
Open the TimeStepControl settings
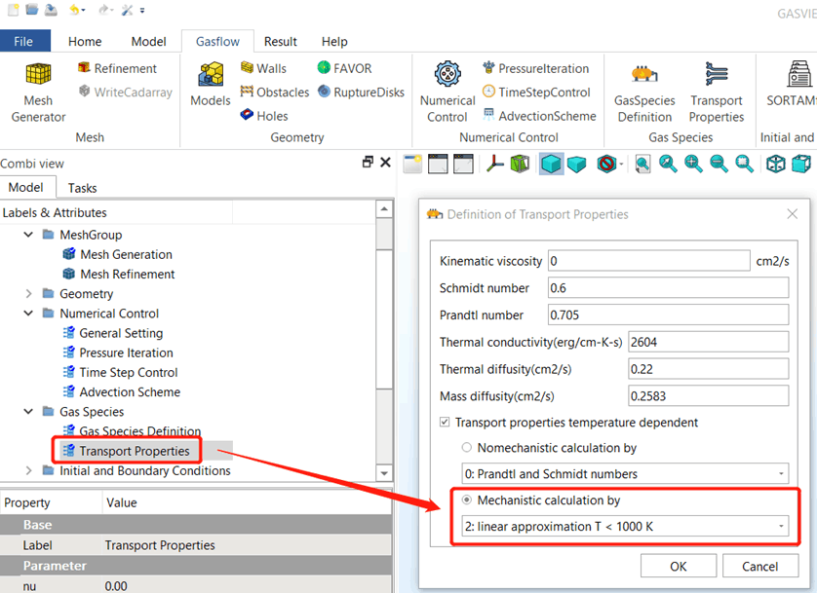[536, 93]
